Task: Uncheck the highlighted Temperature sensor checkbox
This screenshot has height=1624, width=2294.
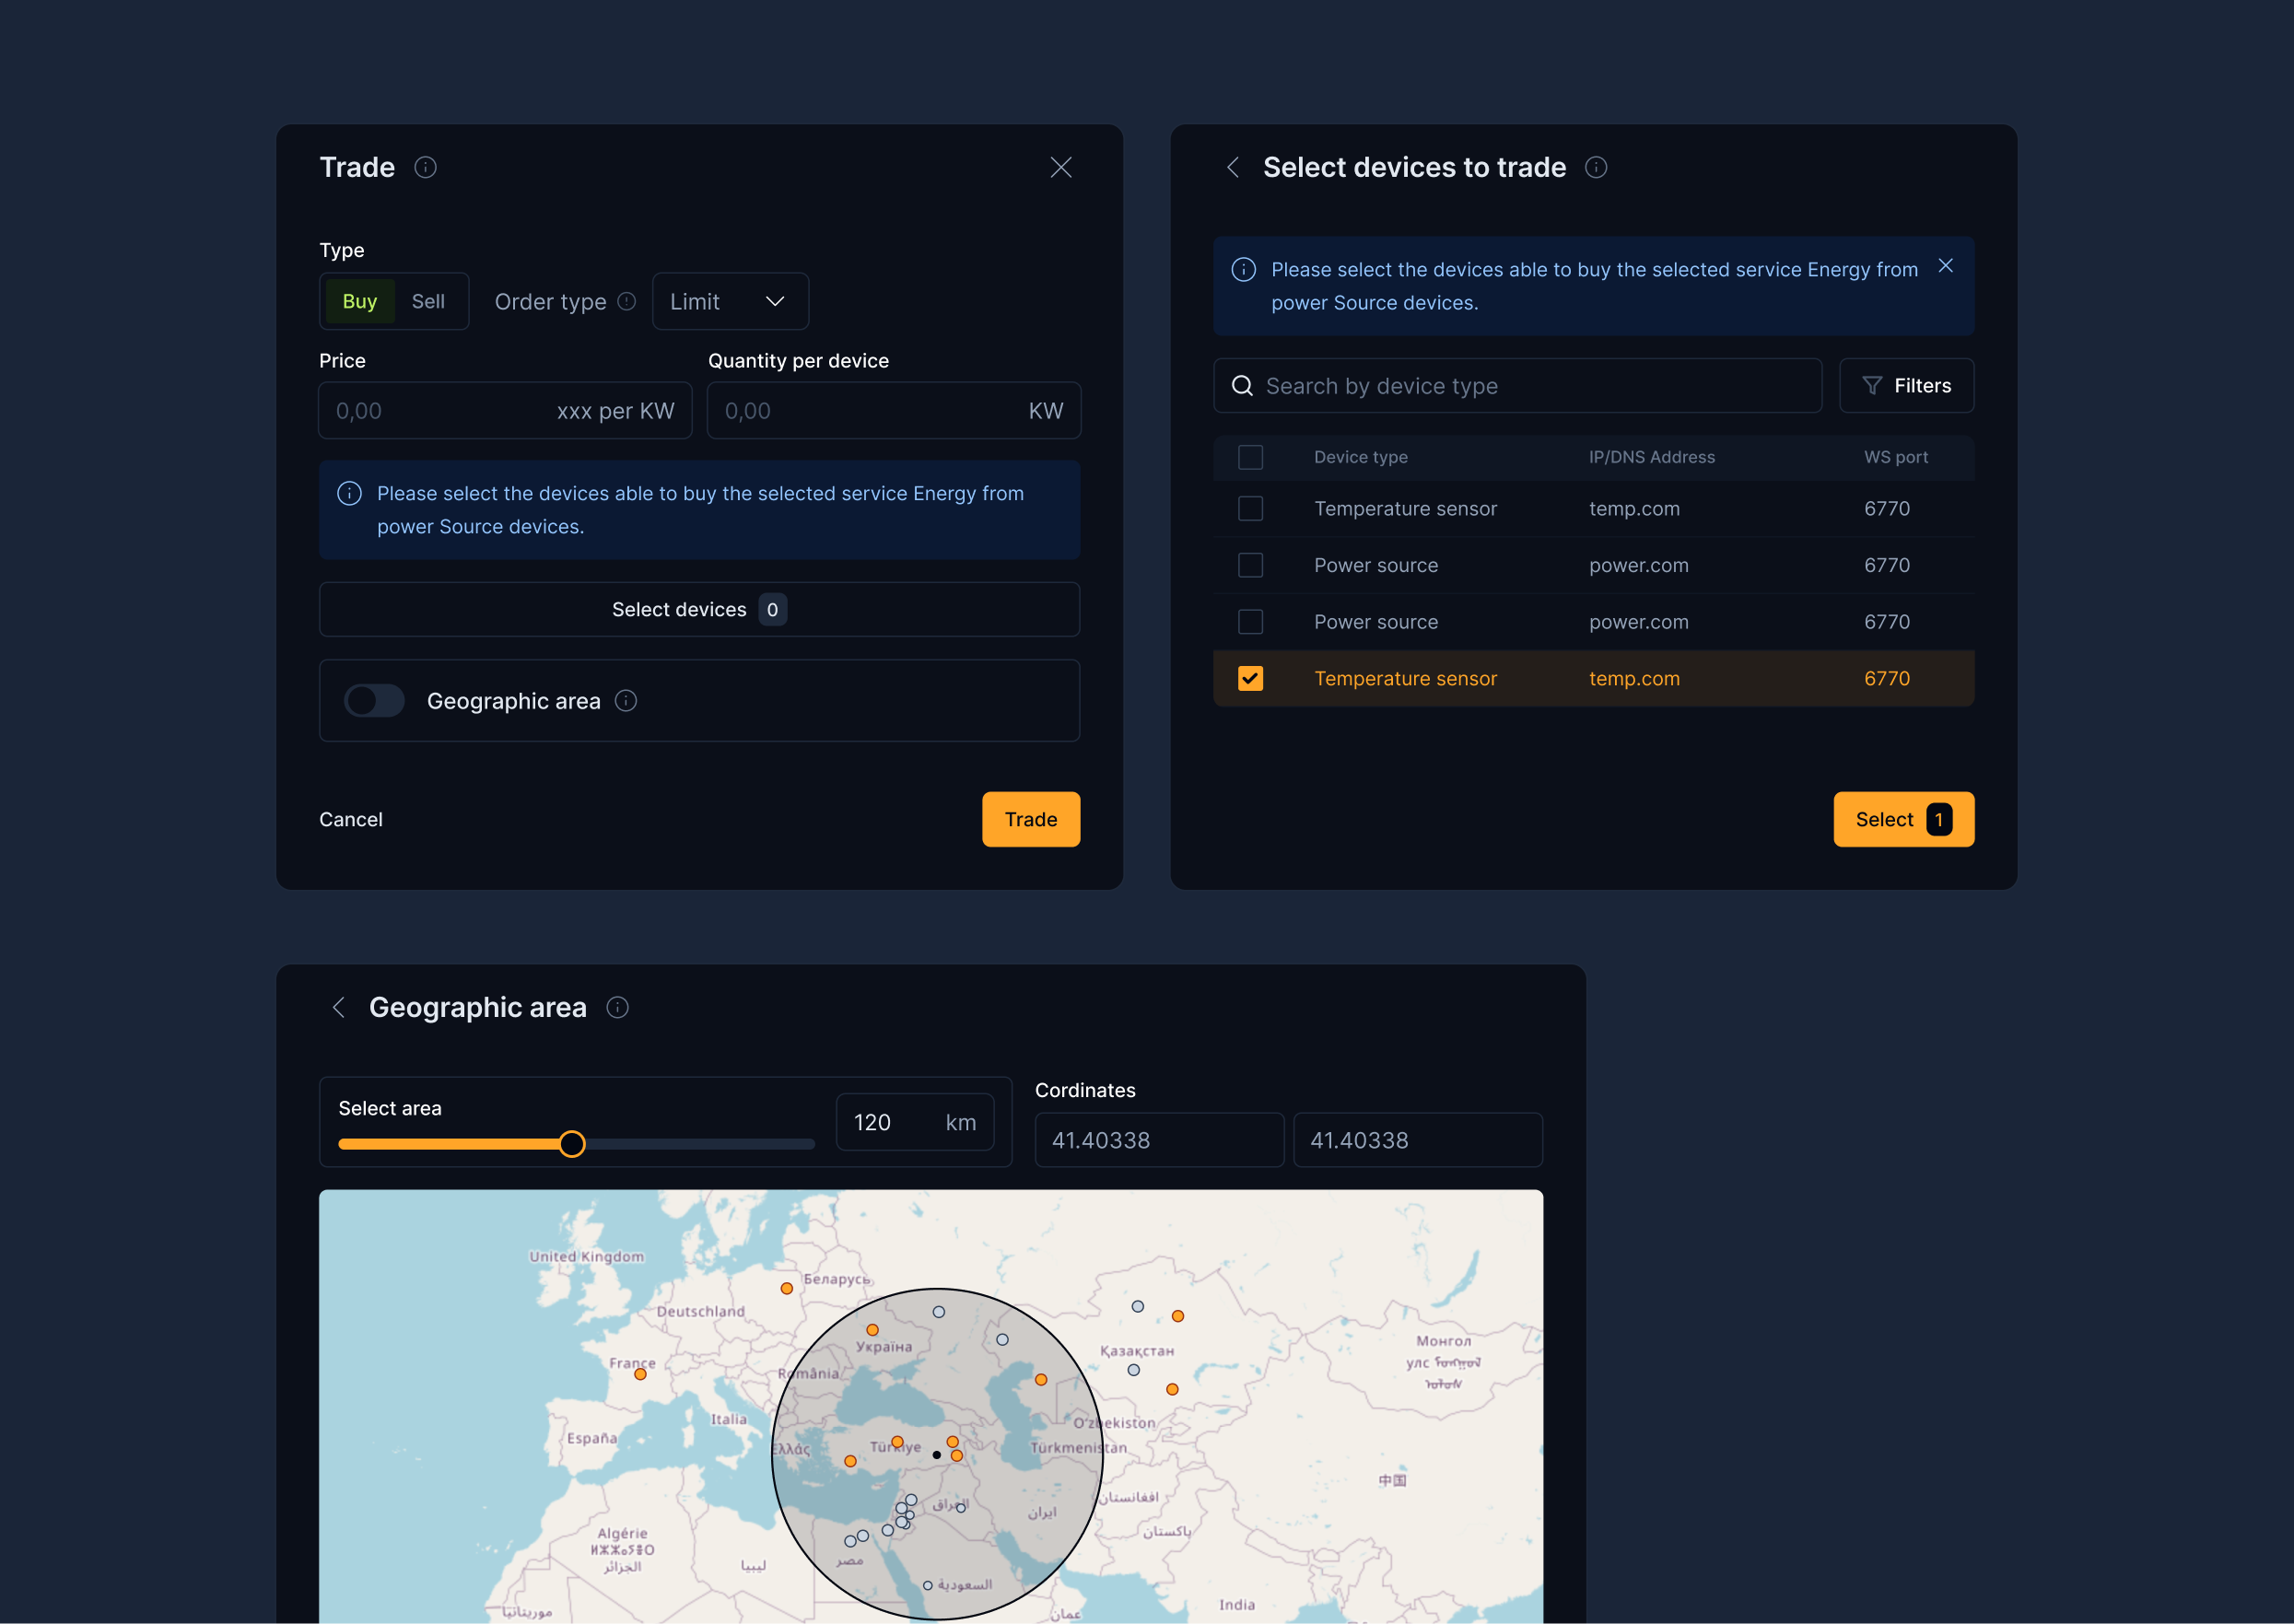Action: pyautogui.click(x=1250, y=678)
